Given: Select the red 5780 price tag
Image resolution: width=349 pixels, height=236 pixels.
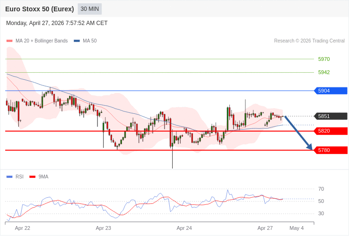Looking at the screenshot, I should (x=331, y=150).
